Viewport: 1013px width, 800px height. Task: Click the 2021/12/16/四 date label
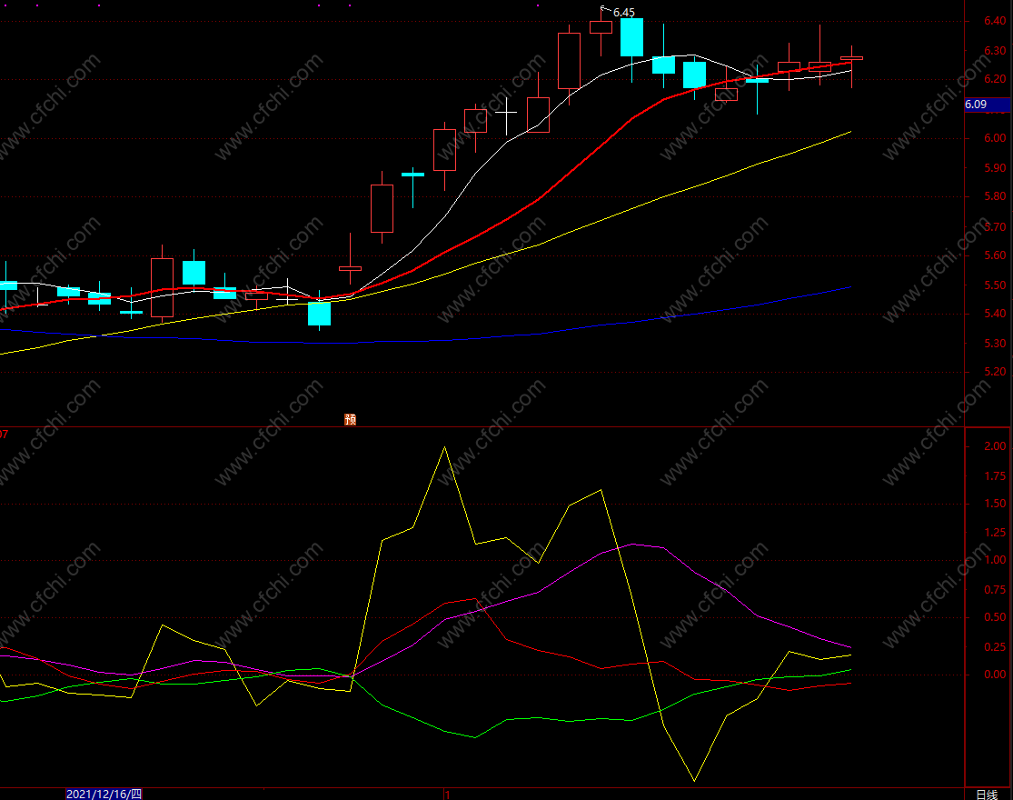click(104, 794)
